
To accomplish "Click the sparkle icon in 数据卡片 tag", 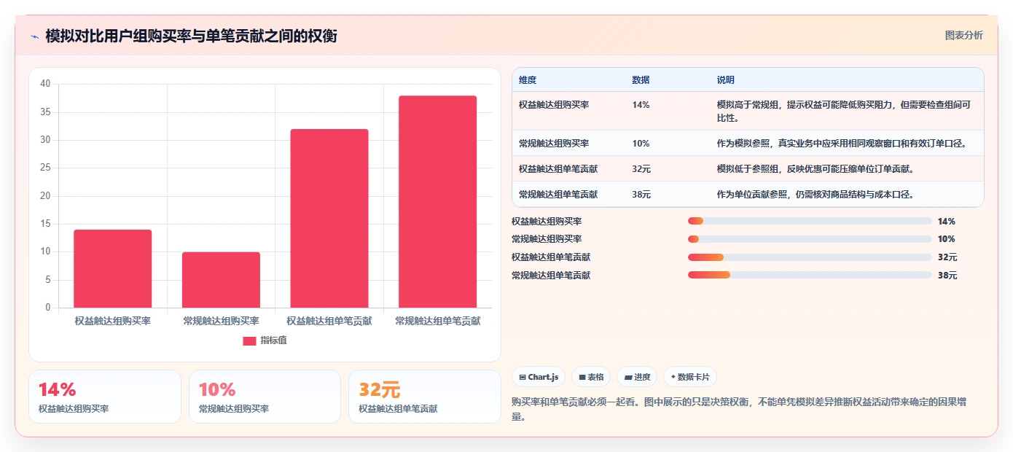I will (673, 378).
